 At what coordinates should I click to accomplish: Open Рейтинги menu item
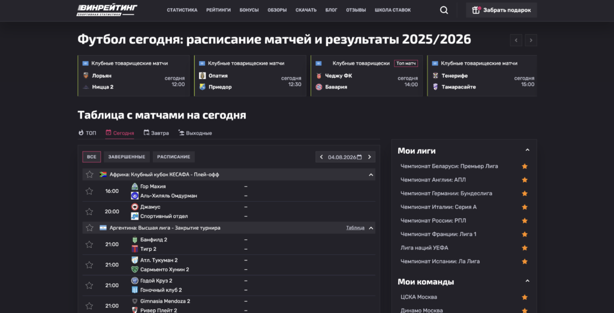point(218,10)
